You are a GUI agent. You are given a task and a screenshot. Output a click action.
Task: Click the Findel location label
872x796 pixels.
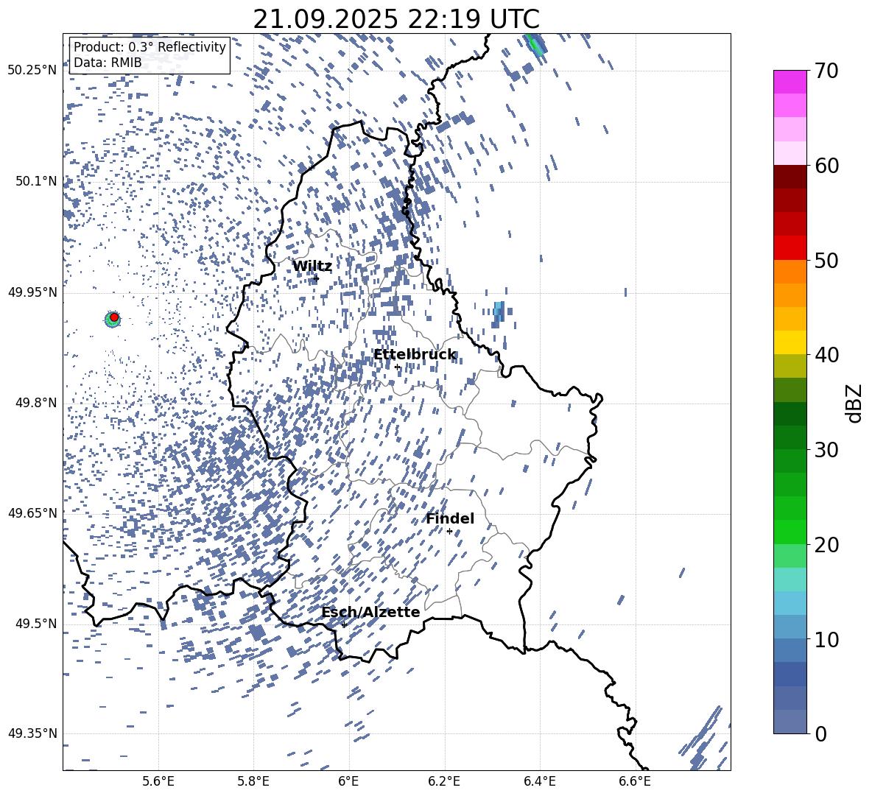click(450, 518)
